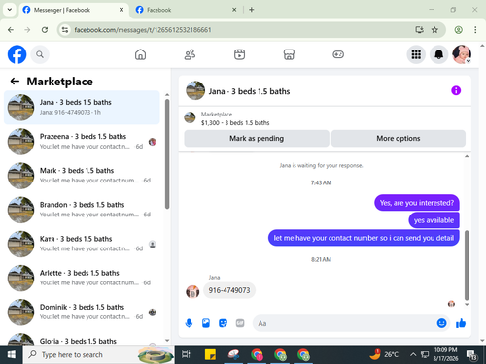The width and height of the screenshot is (486, 364).
Task: Send a thumbs-up like
Action: click(461, 323)
